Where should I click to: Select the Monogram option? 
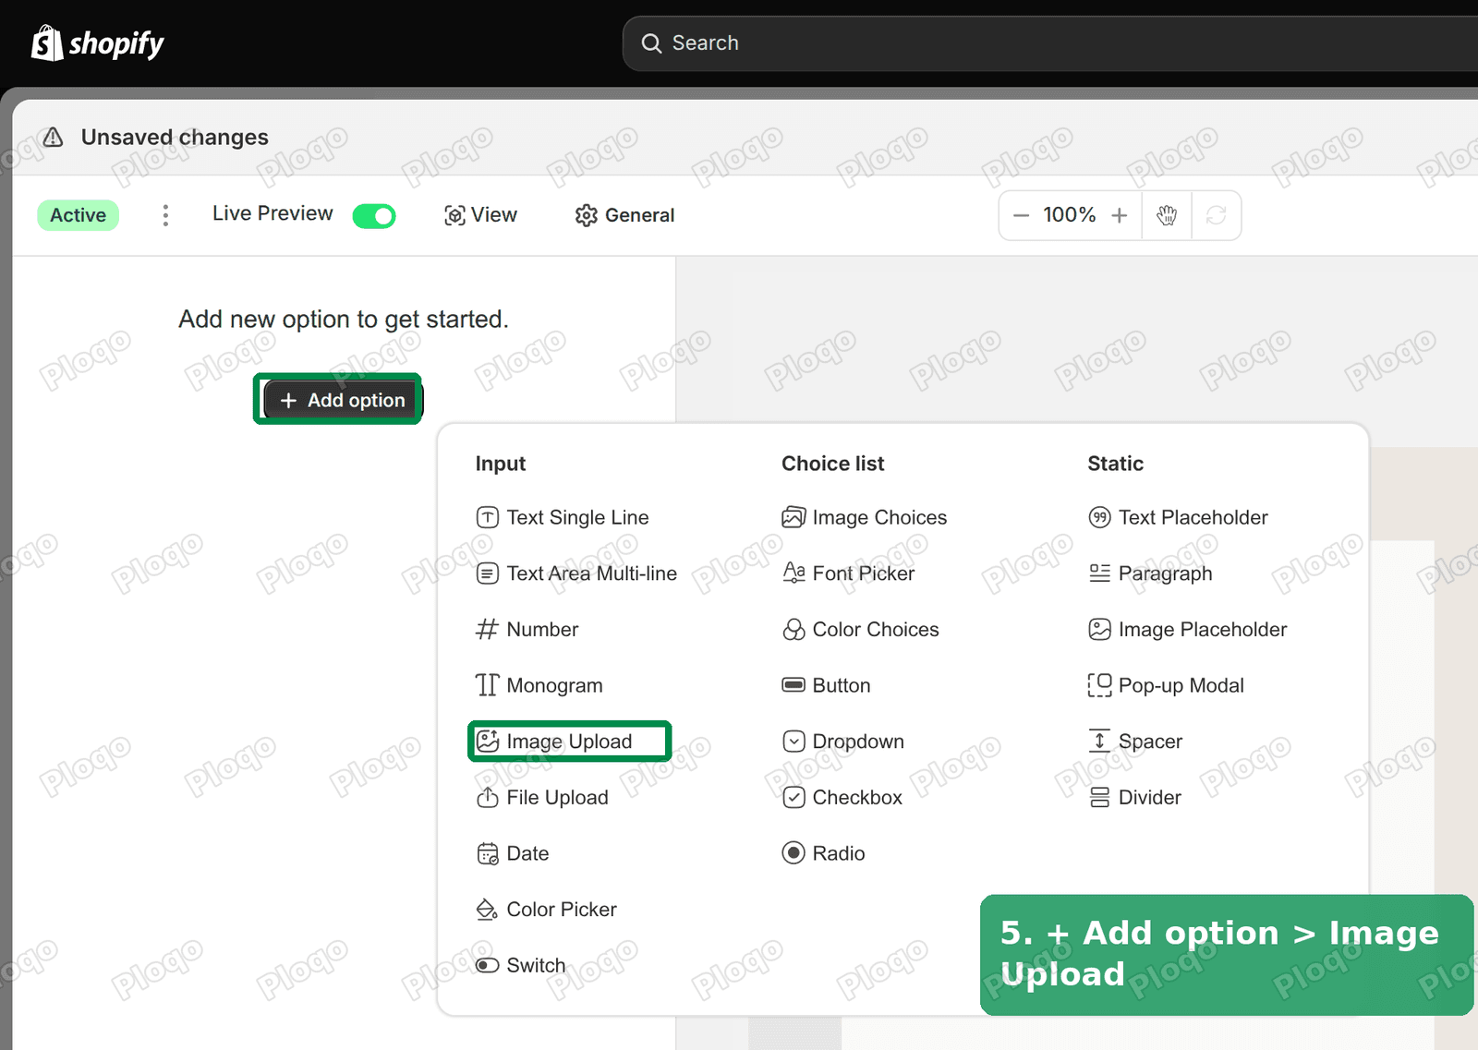coord(539,685)
